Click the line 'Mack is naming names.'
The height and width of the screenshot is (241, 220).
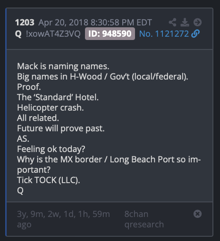(x=63, y=66)
